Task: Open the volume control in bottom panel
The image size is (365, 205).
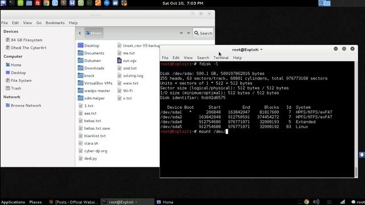Action: (316, 202)
